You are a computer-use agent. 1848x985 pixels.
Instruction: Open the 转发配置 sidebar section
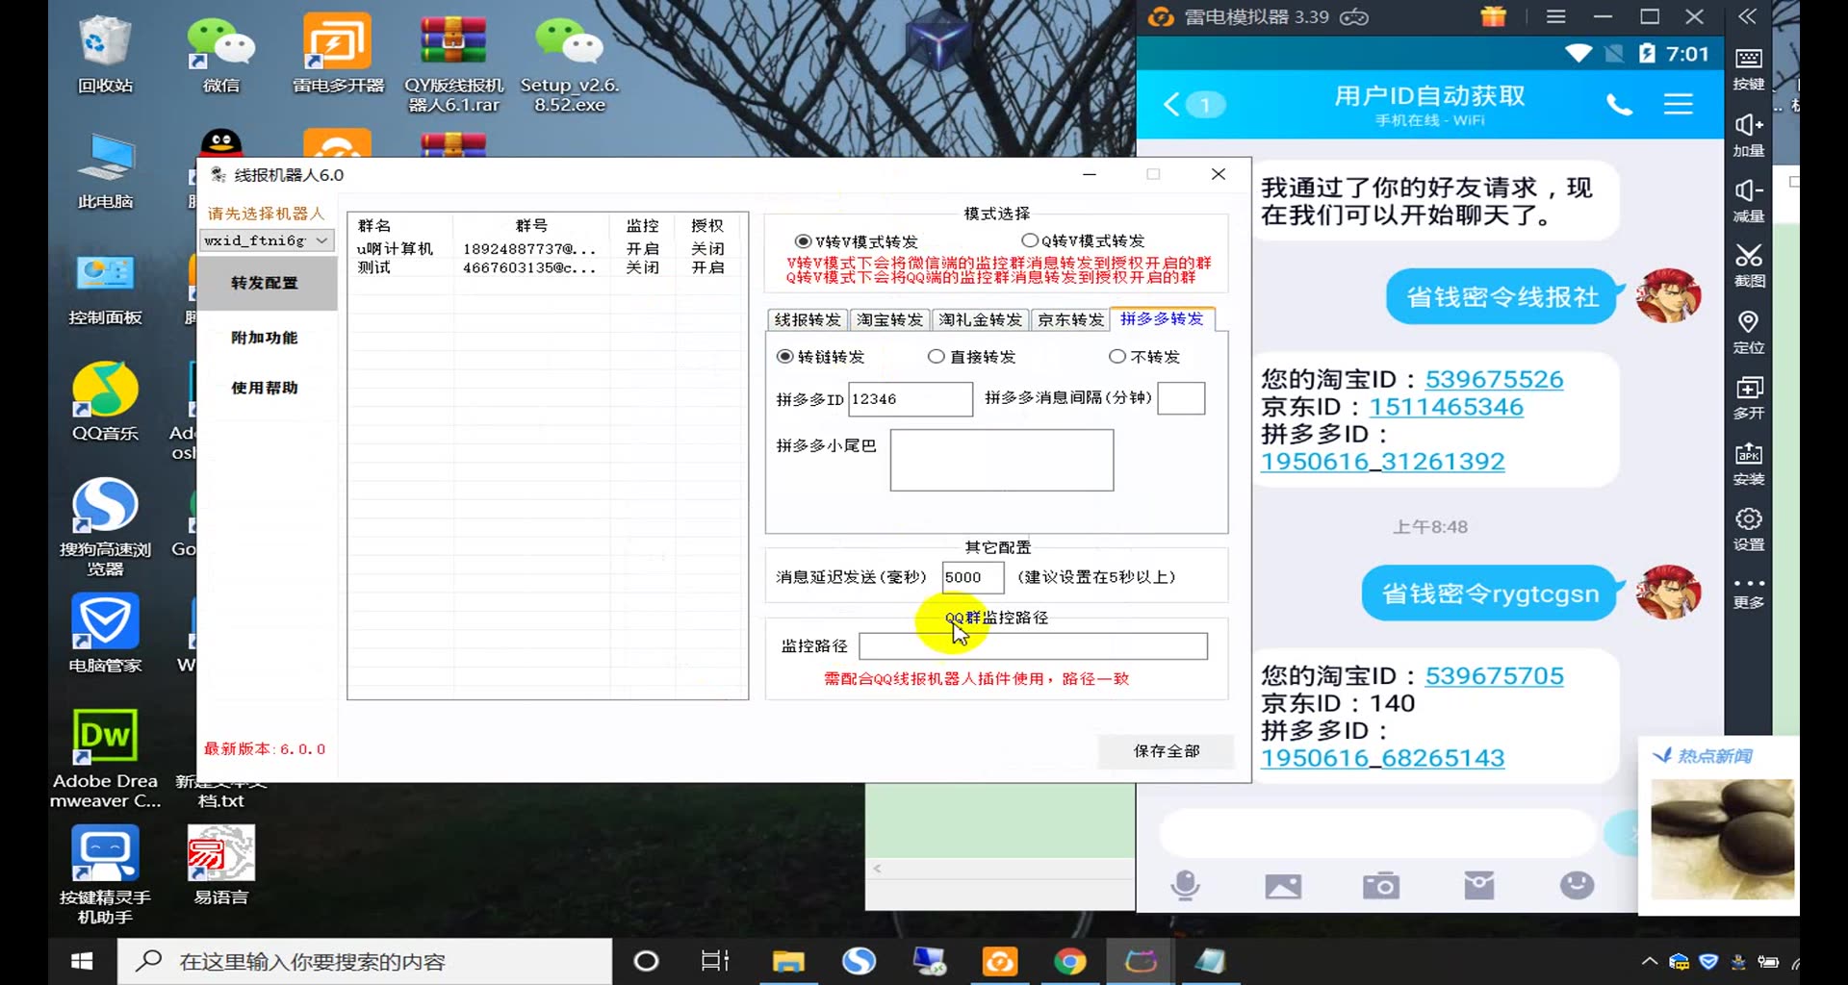tap(265, 283)
